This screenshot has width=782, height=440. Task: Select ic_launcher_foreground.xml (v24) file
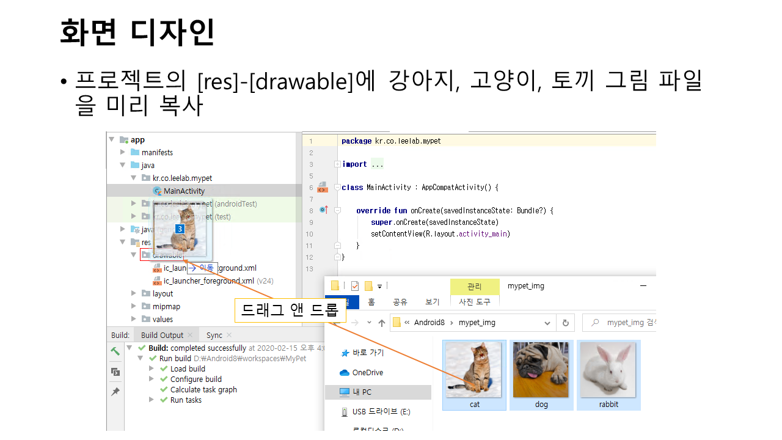[208, 281]
